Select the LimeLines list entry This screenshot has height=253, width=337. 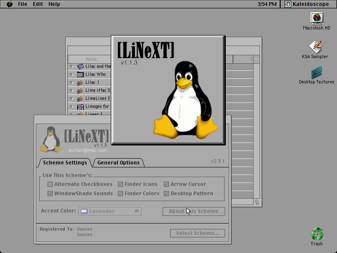click(x=98, y=99)
